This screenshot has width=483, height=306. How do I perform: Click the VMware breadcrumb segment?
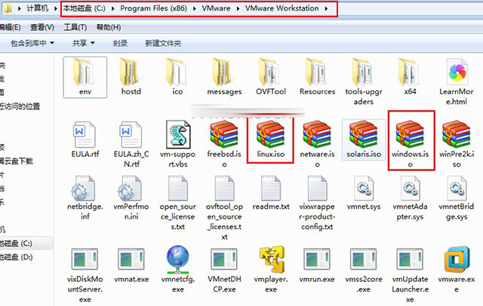[x=216, y=8]
